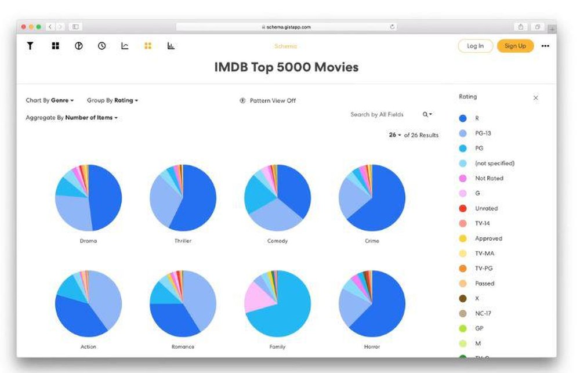
Task: Click the G rating swatch
Action: click(463, 193)
